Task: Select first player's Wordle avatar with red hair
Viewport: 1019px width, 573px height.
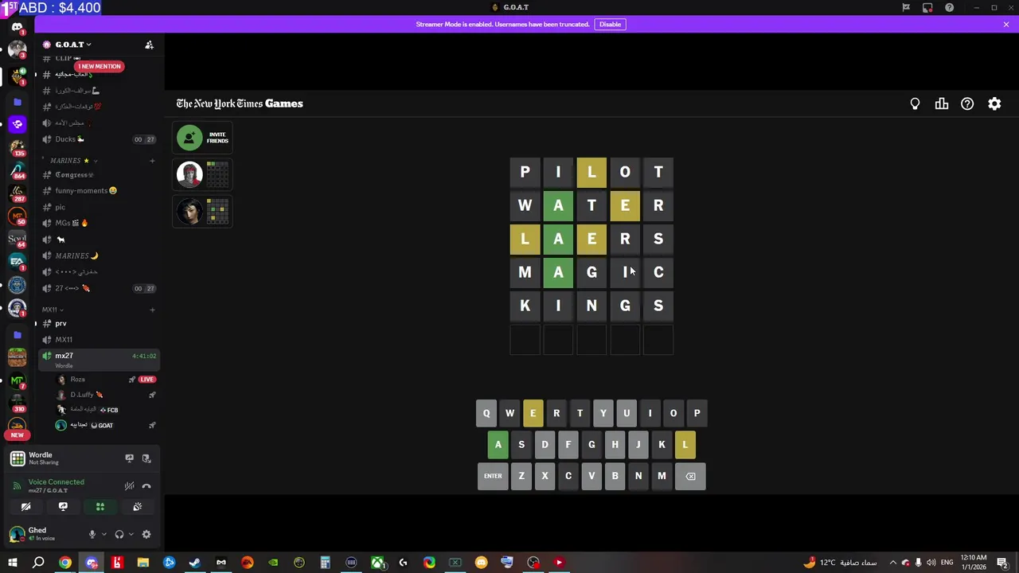Action: coord(189,174)
